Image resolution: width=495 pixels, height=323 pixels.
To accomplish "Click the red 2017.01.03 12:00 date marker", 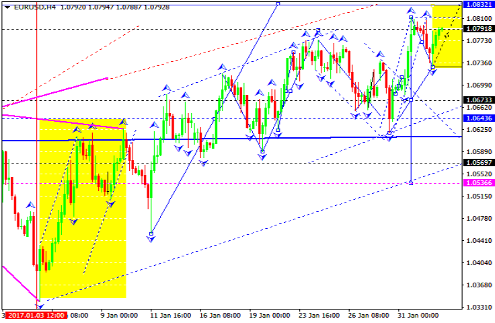I will click(x=36, y=315).
